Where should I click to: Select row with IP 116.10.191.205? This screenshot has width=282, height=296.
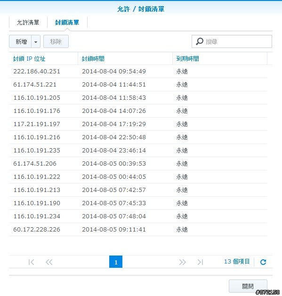click(x=138, y=98)
